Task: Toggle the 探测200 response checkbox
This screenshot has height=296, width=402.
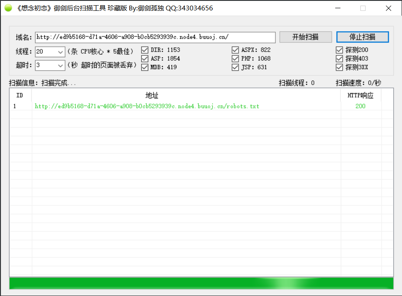Action: click(x=340, y=50)
